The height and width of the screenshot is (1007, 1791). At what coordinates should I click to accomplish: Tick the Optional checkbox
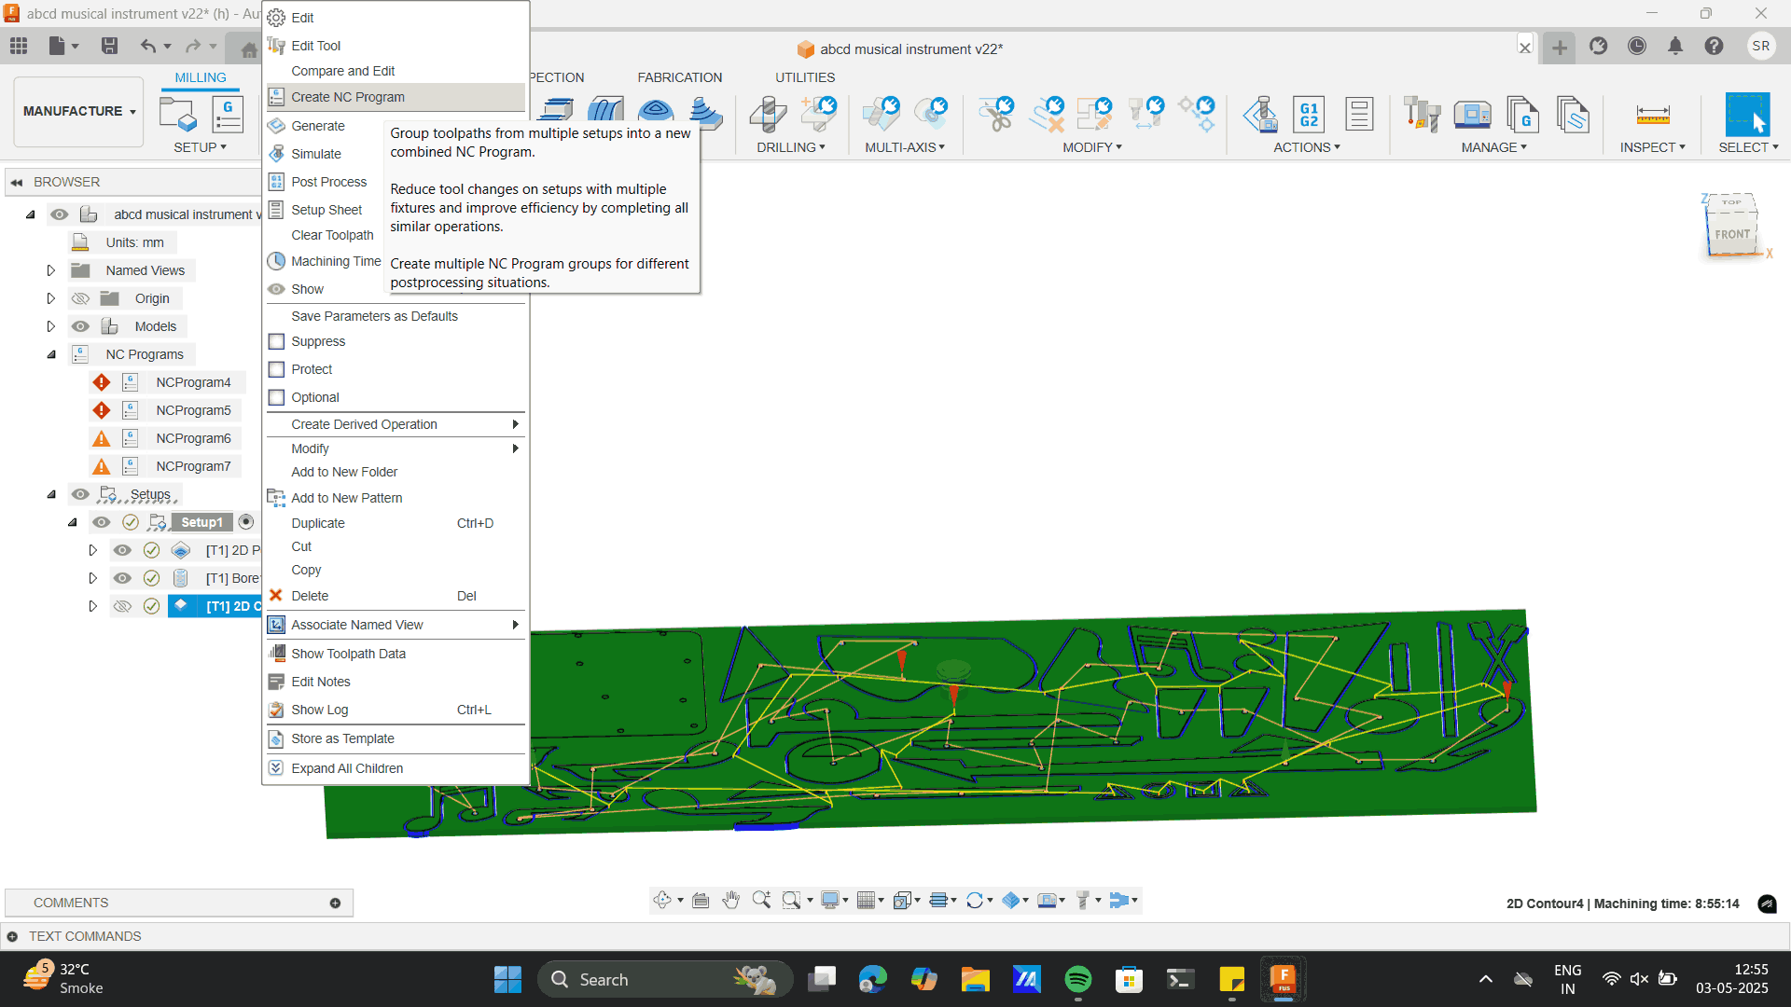(x=276, y=397)
